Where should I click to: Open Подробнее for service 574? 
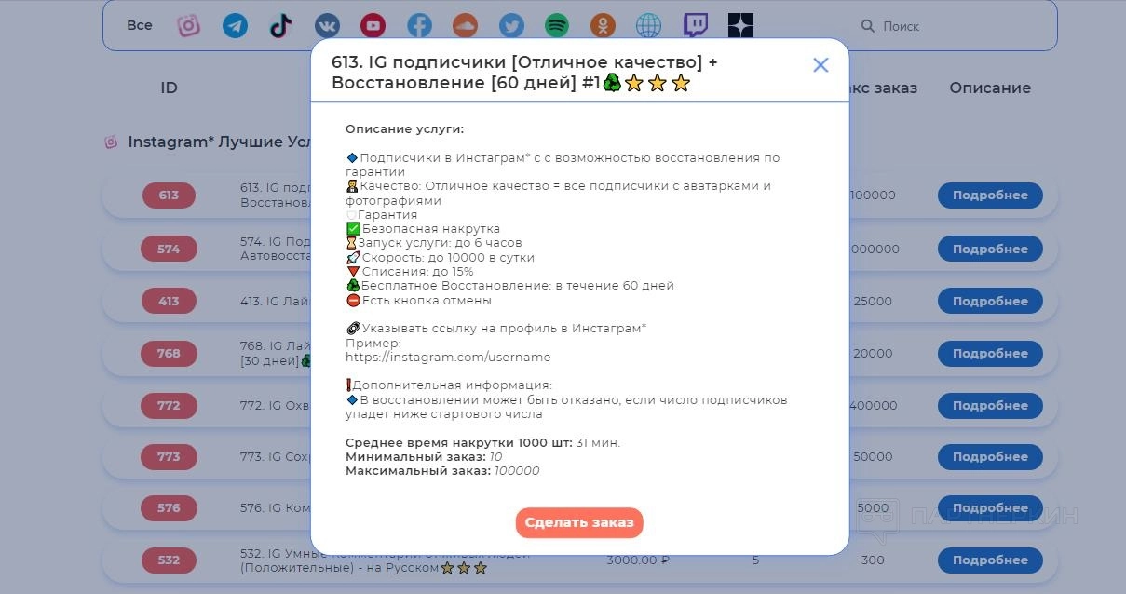[990, 249]
